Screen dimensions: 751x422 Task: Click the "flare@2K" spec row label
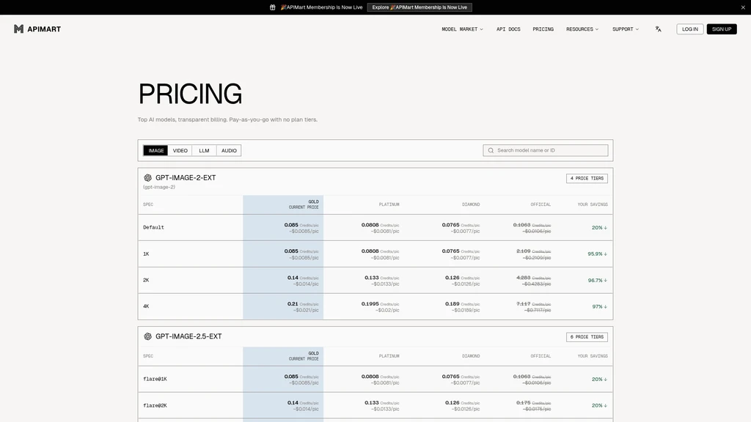(155, 405)
